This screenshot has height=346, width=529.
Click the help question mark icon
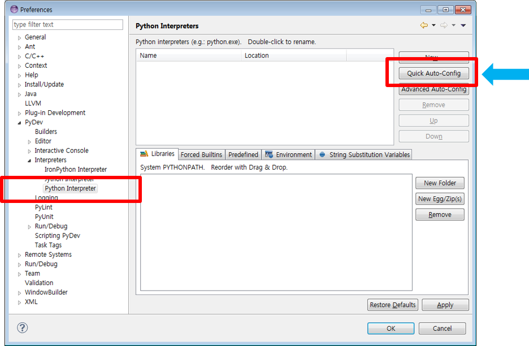23,328
